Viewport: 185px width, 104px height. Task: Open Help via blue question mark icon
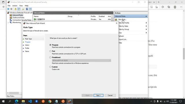pos(27,9)
